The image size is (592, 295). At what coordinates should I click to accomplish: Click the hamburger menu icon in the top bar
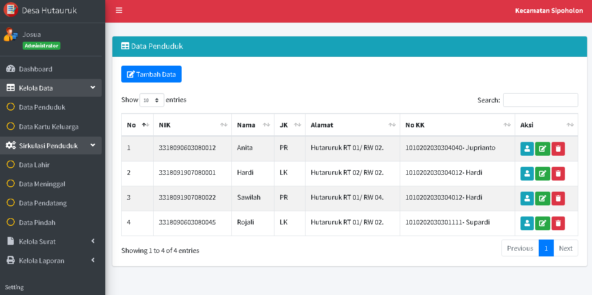(119, 11)
